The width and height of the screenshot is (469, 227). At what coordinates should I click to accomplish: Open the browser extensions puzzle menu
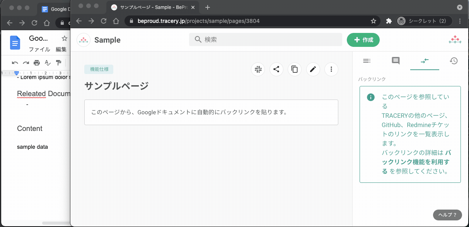tap(389, 21)
